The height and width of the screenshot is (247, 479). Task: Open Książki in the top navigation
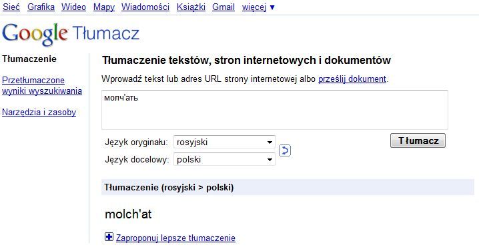tap(191, 7)
